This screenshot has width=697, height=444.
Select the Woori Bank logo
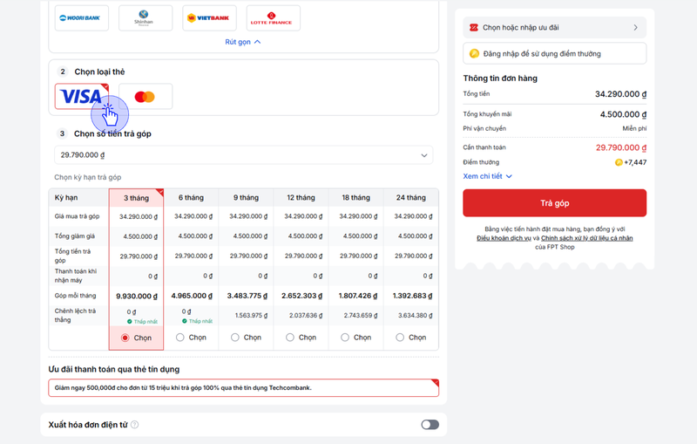click(x=81, y=18)
